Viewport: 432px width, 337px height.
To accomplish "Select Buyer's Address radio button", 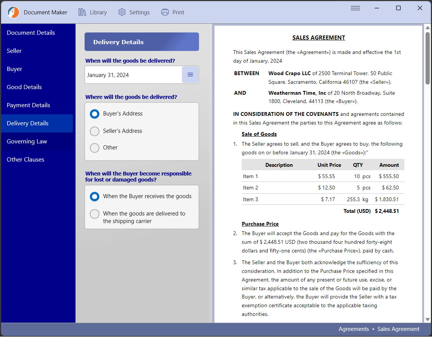I will (94, 114).
